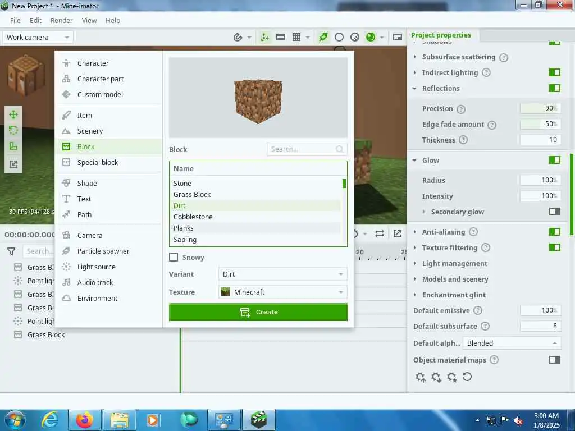
Task: Select the scale tool in viewport toolbar
Action: [13, 146]
